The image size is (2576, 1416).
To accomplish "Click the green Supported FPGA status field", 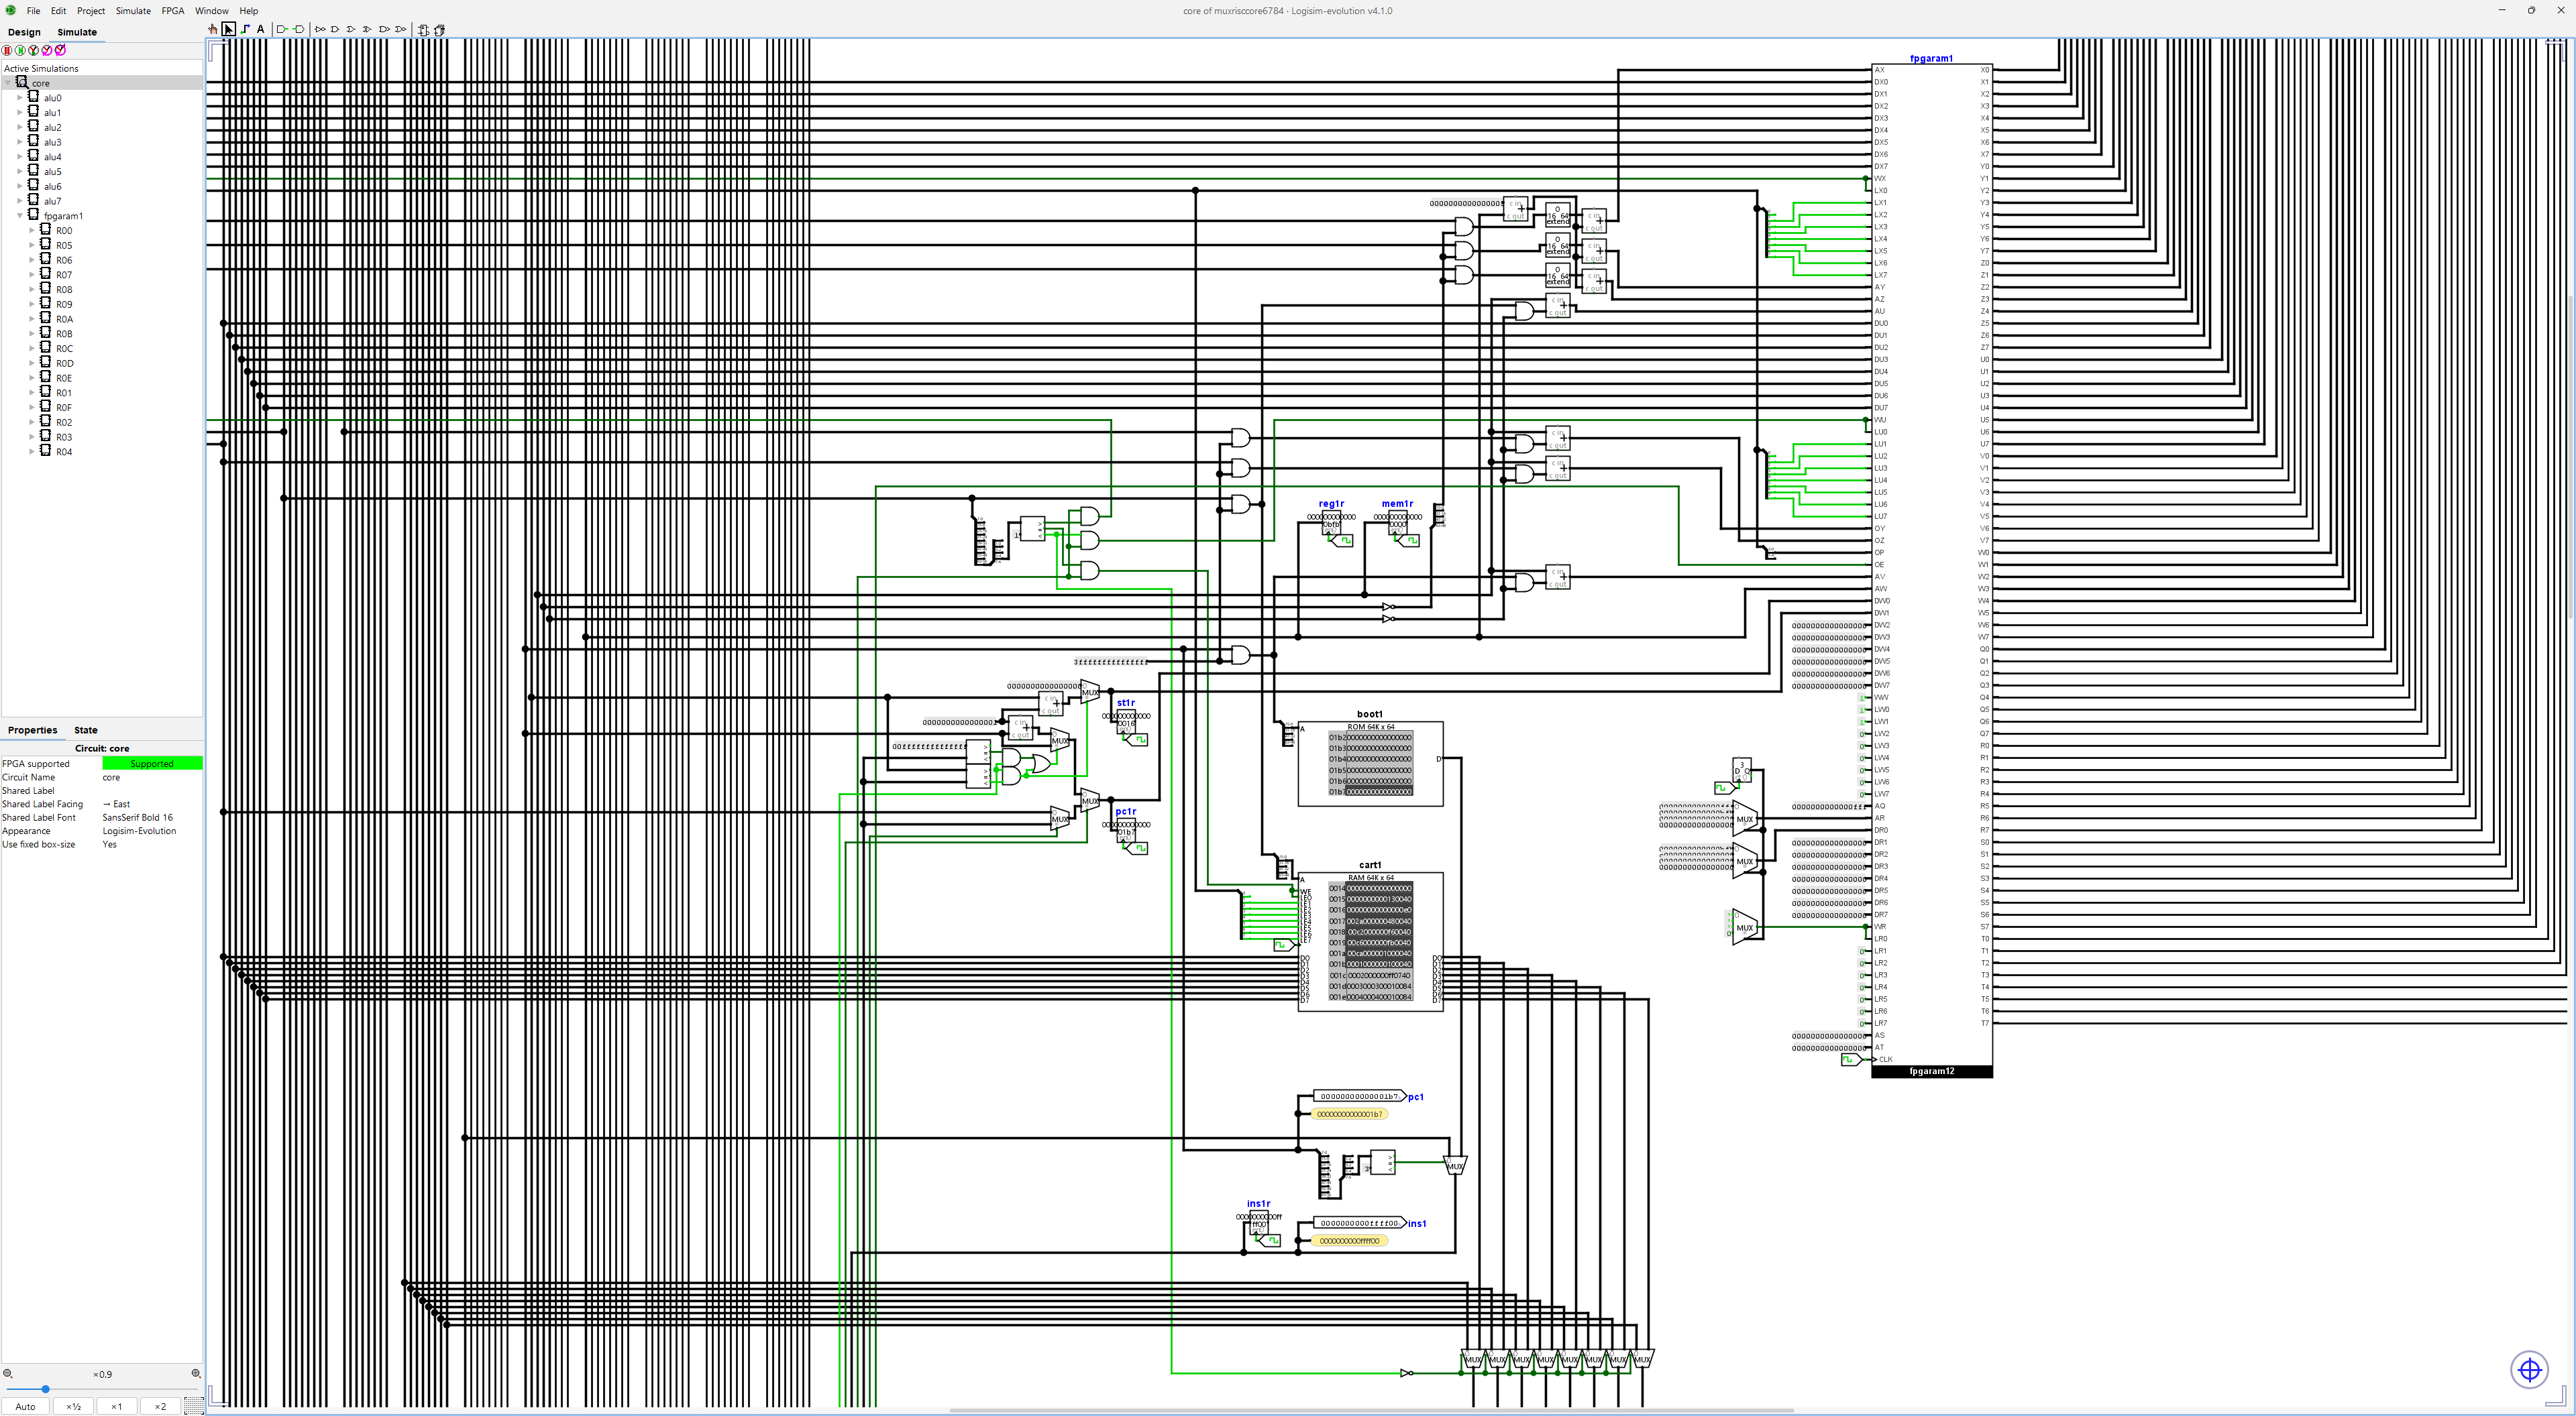I will (x=152, y=764).
